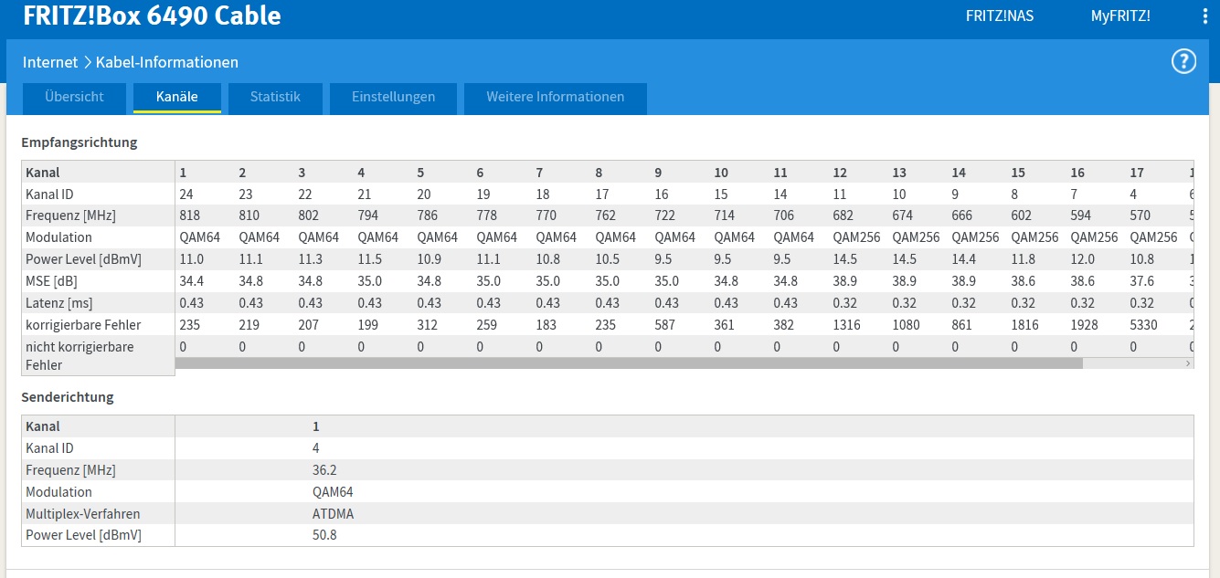
Task: Click the Frequenz value 818
Action: (x=190, y=216)
